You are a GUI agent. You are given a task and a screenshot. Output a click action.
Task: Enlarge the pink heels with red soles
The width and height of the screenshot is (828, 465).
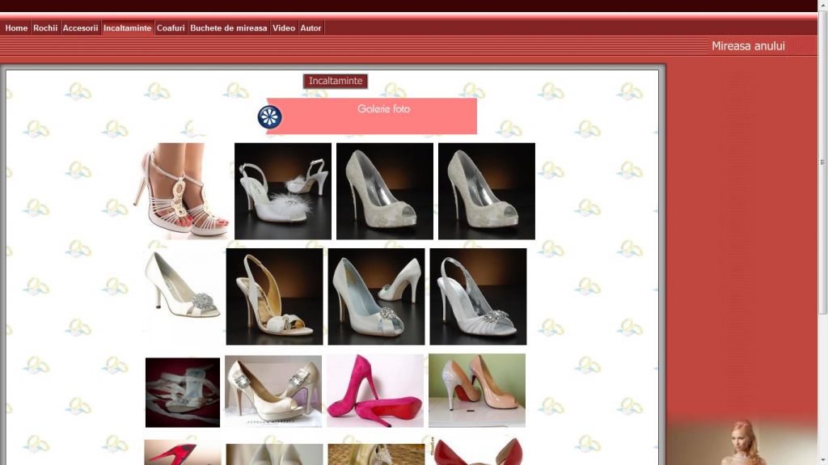[375, 391]
